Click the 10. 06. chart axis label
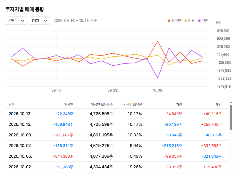The height and width of the screenshot is (173, 239). click(x=158, y=90)
